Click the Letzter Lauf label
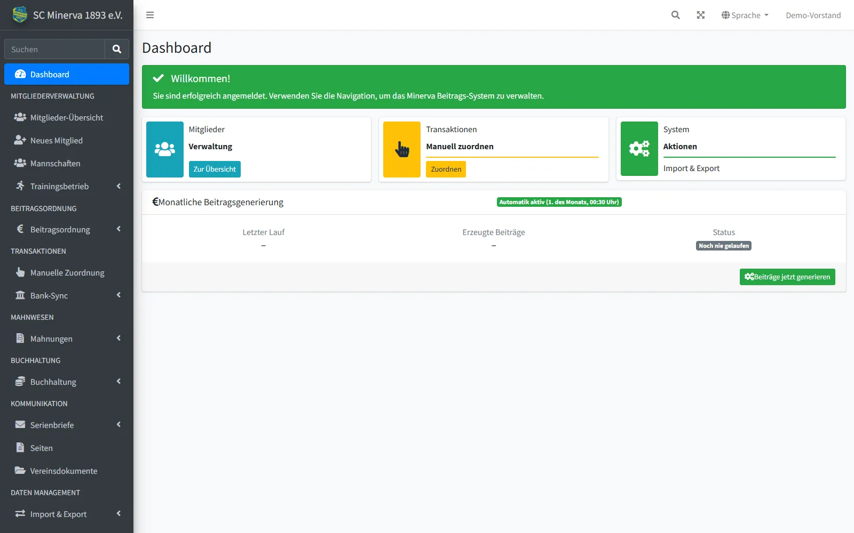The image size is (854, 533). click(264, 232)
